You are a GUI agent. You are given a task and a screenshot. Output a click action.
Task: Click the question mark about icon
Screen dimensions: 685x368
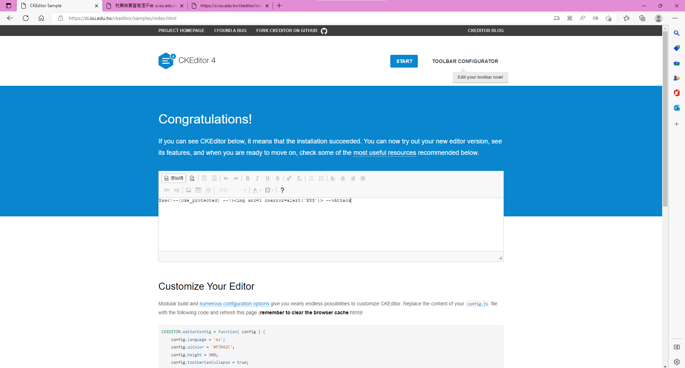282,190
